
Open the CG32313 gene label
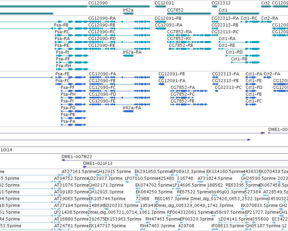tap(221, 3)
